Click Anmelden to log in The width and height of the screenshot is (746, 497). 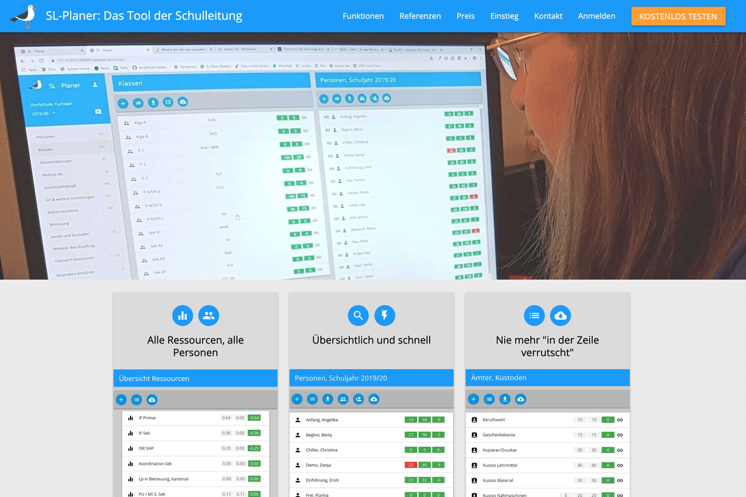(x=596, y=16)
